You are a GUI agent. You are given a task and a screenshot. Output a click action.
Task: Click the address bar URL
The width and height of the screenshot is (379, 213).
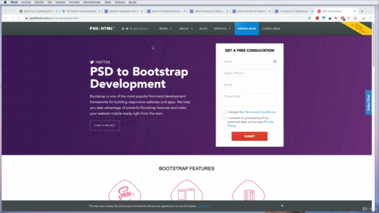(x=54, y=18)
